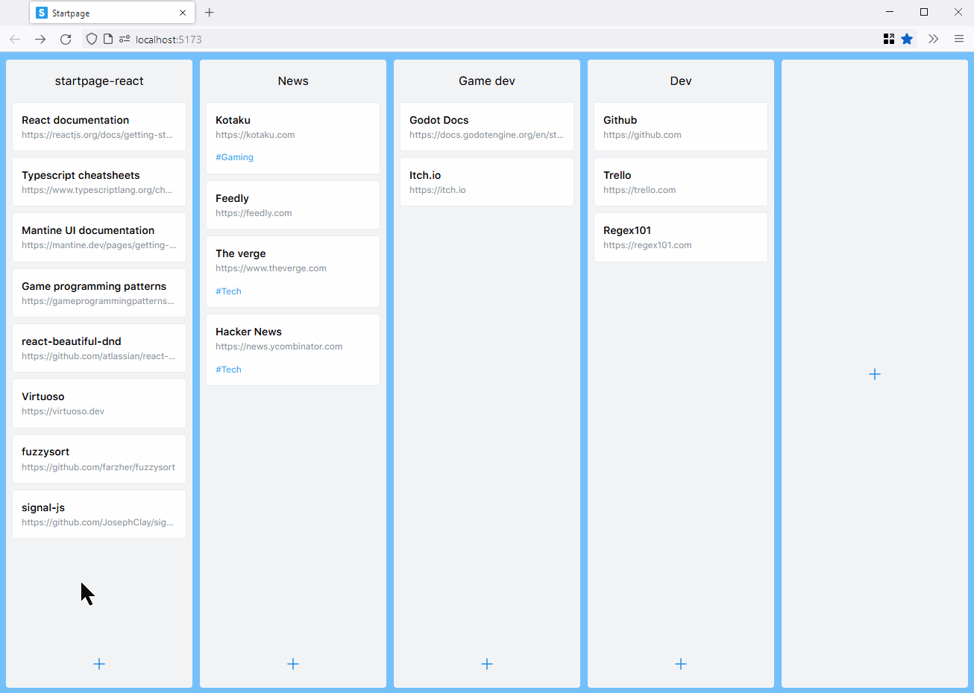The width and height of the screenshot is (974, 693).
Task: Add a bookmark to the startpage-react column
Action: [99, 664]
